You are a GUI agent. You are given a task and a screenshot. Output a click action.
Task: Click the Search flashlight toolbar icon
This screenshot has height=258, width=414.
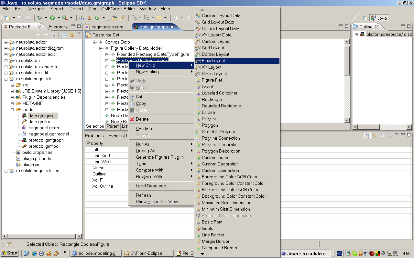(122, 18)
